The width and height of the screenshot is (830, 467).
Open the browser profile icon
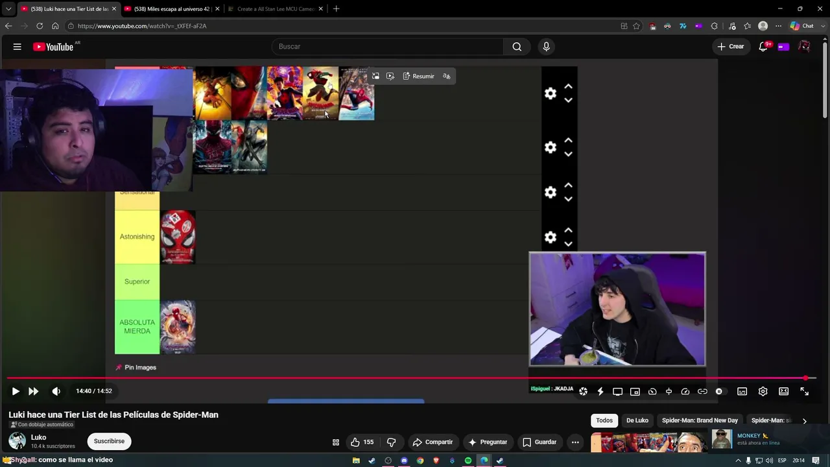[x=763, y=26]
